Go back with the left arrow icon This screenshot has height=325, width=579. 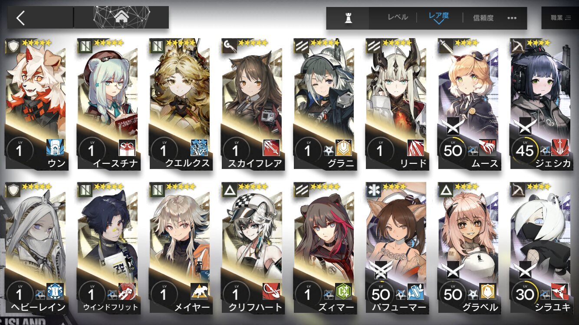tap(20, 18)
